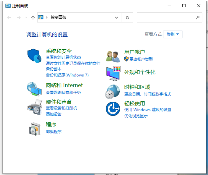
Task: Open the Programs disc box icon
Action: [x=35, y=129]
